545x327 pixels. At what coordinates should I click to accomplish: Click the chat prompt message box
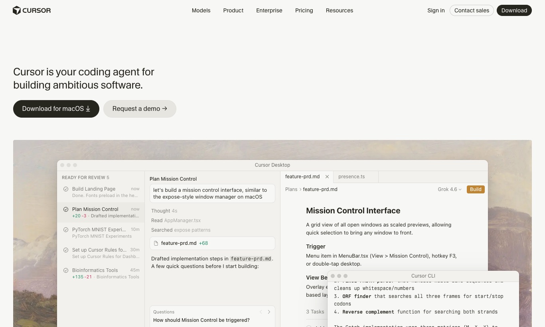pos(212,193)
